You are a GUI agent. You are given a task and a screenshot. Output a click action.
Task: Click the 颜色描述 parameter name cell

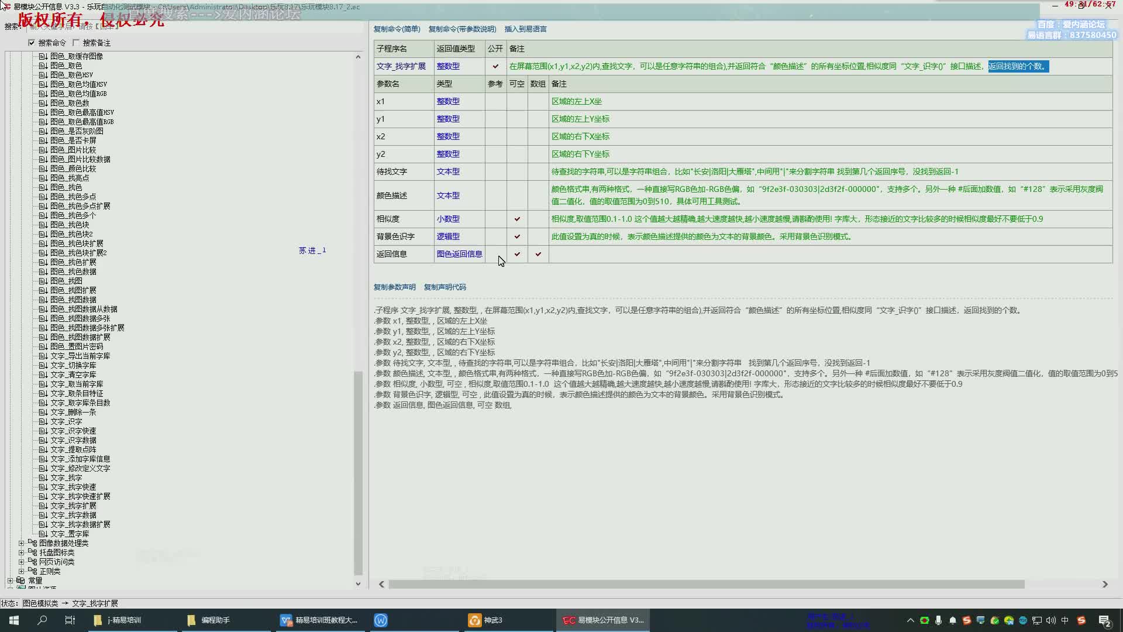tap(404, 195)
